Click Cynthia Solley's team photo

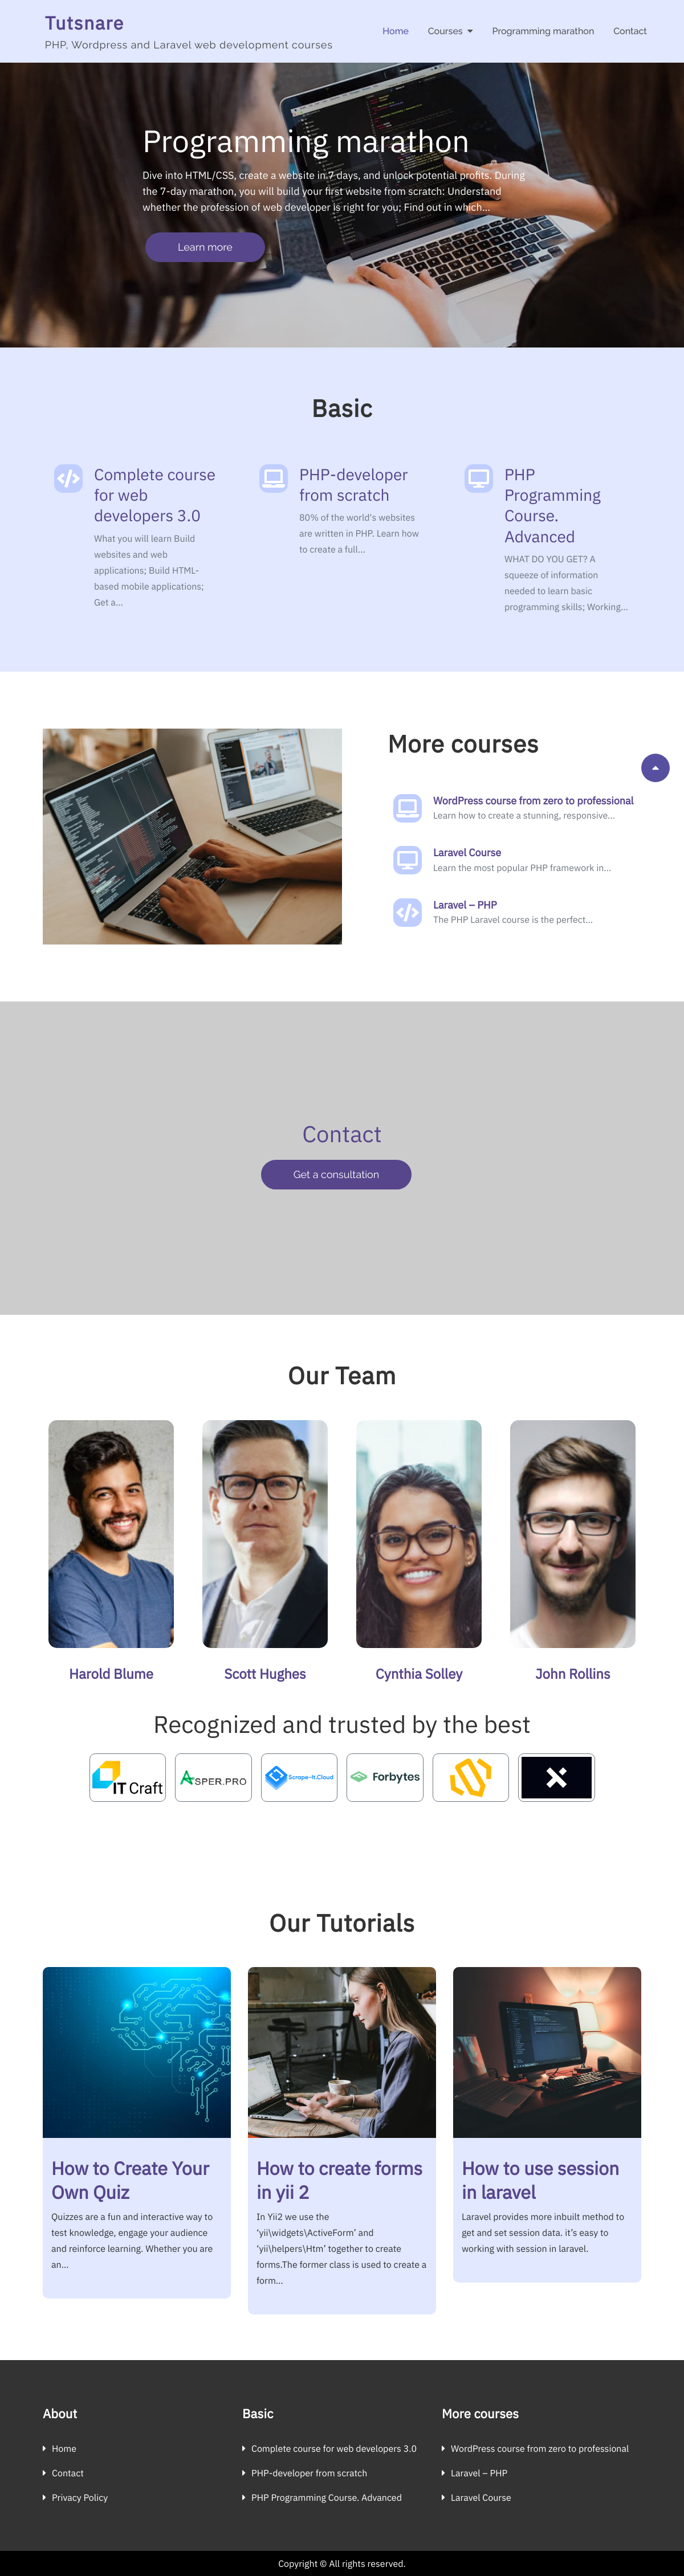[419, 1534]
